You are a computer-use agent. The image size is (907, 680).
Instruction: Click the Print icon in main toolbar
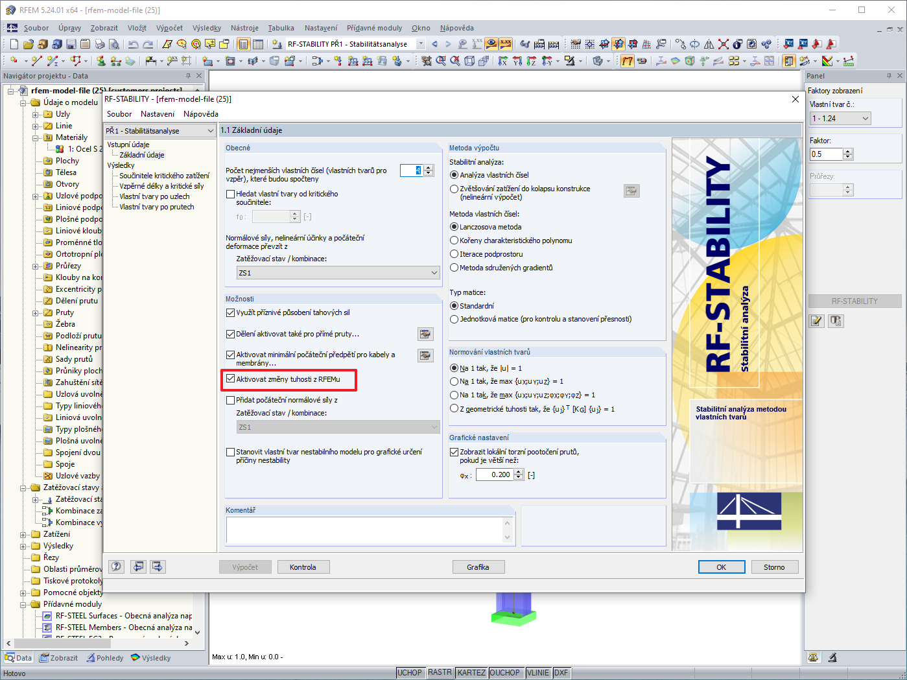click(x=99, y=44)
